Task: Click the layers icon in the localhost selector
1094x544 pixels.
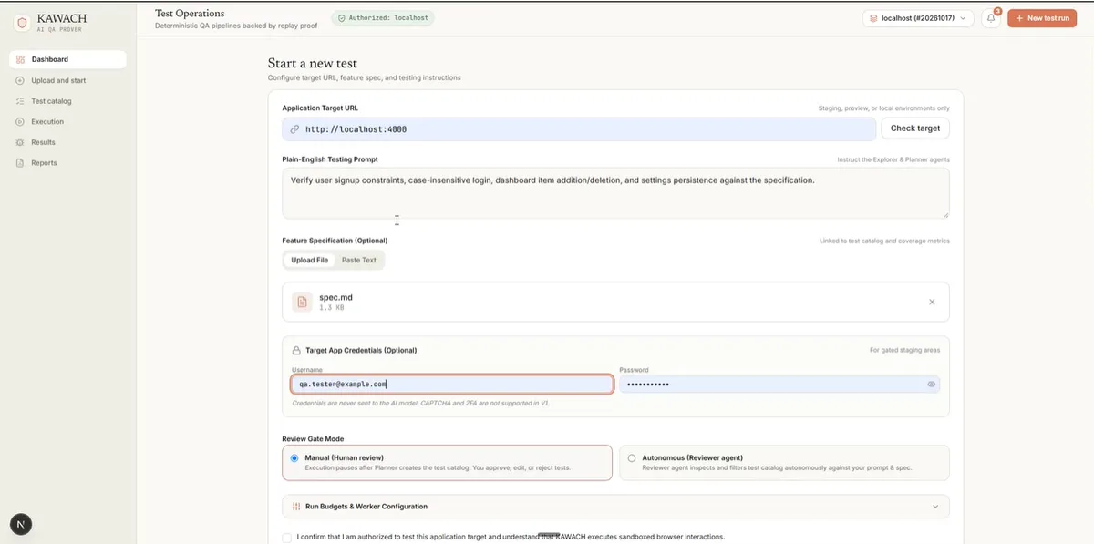Action: (873, 18)
